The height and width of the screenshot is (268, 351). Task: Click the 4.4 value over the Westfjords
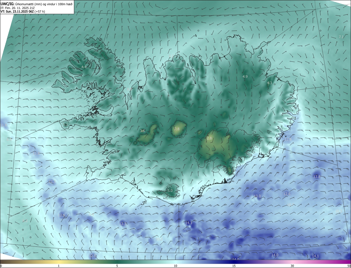(84, 67)
